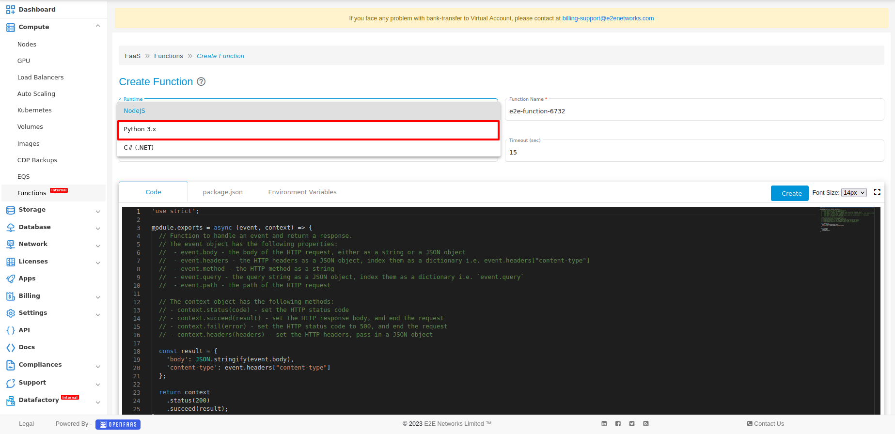Click the Settings gear icon

pos(11,313)
